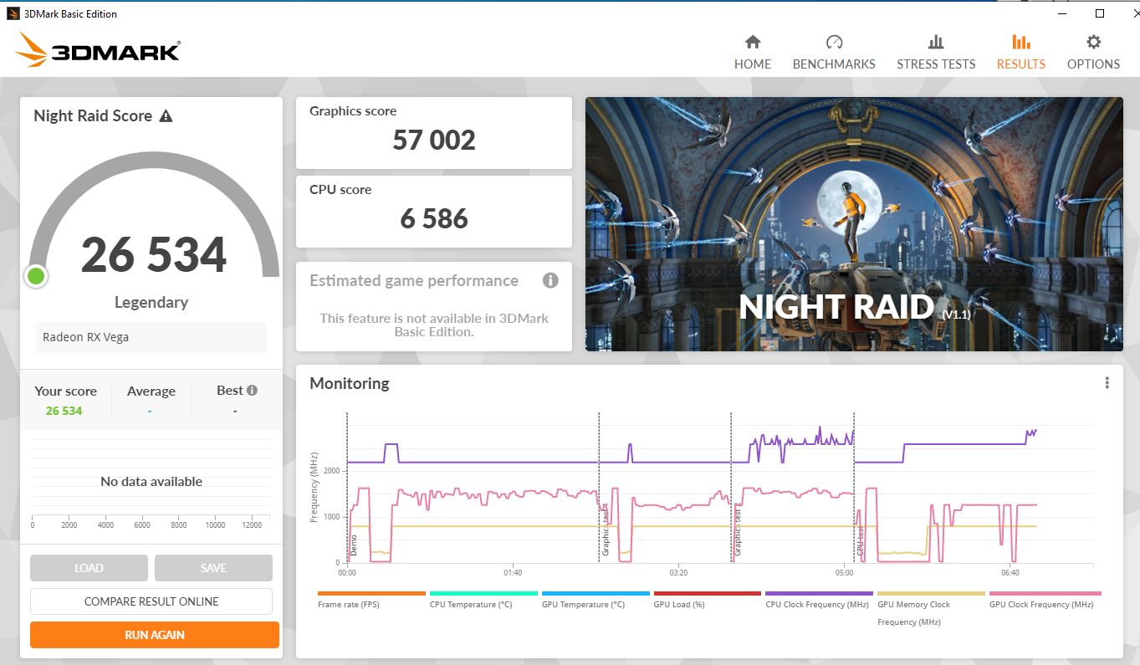Toggle GPU Memory Clock Frequency legend
Screen dimensions: 1140x665
point(931,609)
